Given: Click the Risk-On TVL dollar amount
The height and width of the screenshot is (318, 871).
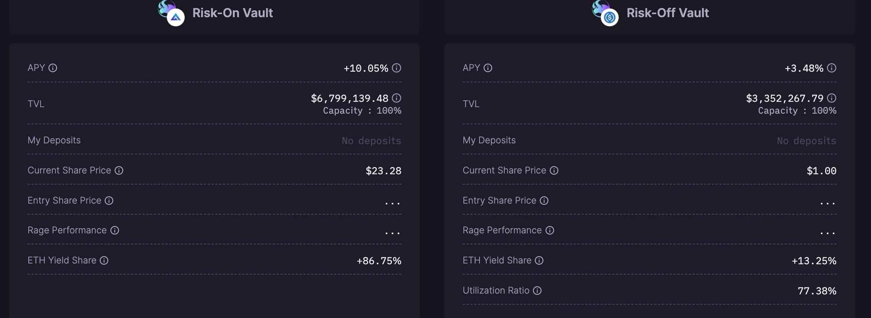Looking at the screenshot, I should pos(349,98).
